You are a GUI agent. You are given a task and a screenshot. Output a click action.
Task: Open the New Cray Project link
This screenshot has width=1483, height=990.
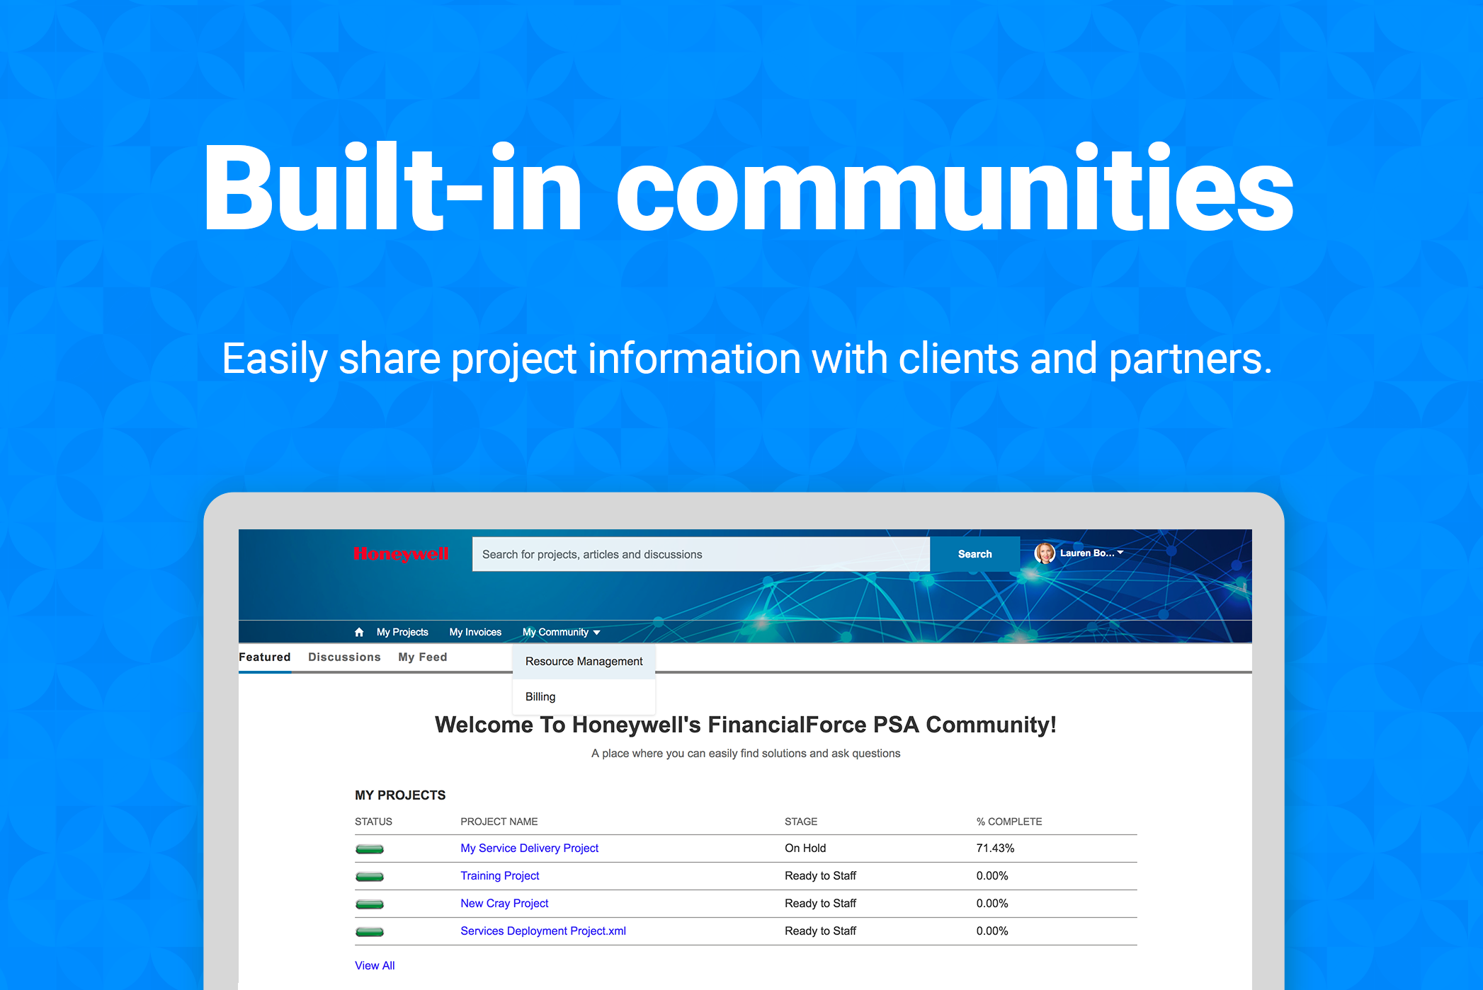pyautogui.click(x=504, y=903)
